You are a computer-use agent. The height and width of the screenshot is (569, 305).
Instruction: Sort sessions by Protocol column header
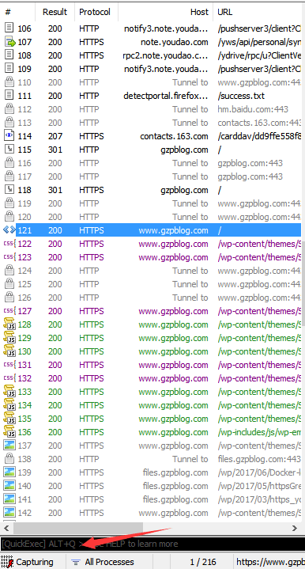pos(96,12)
